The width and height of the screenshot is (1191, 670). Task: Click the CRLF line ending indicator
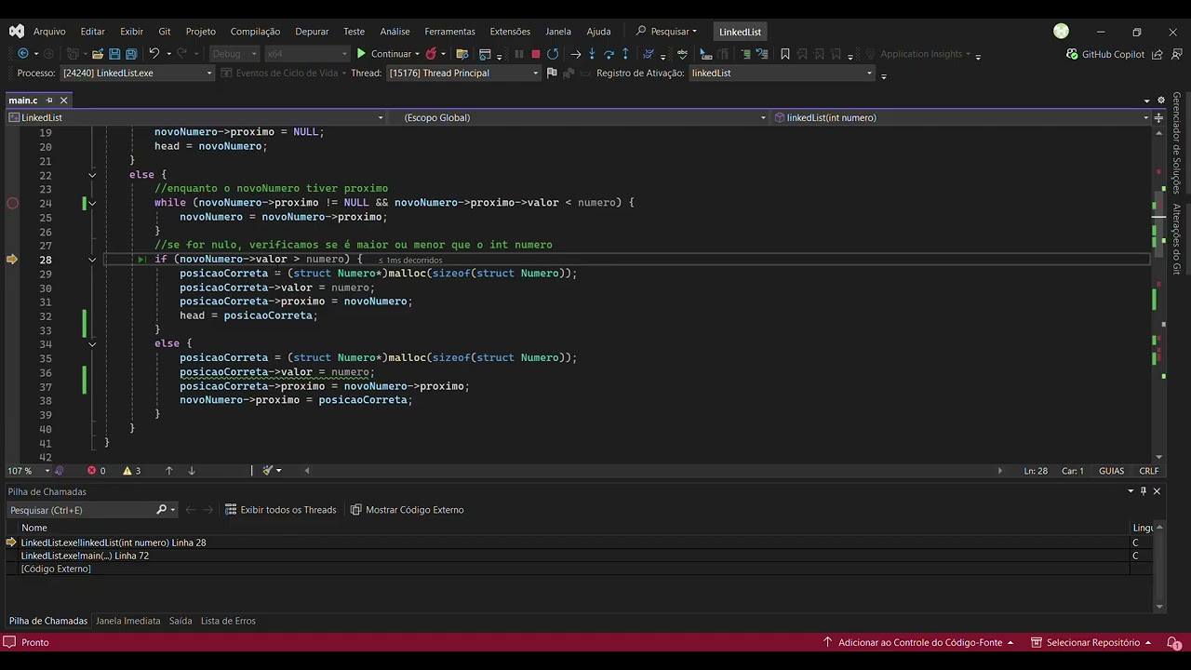pos(1148,471)
